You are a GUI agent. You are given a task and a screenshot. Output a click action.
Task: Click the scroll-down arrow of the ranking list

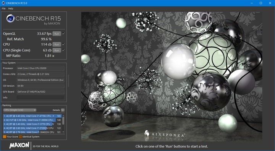[x=63, y=132]
